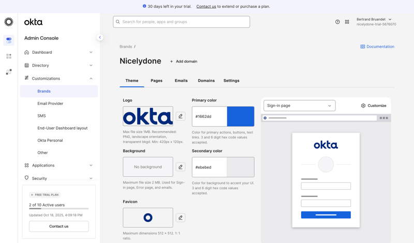Open the Sign-in page preview dropdown
This screenshot has width=414, height=243.
pos(300,105)
